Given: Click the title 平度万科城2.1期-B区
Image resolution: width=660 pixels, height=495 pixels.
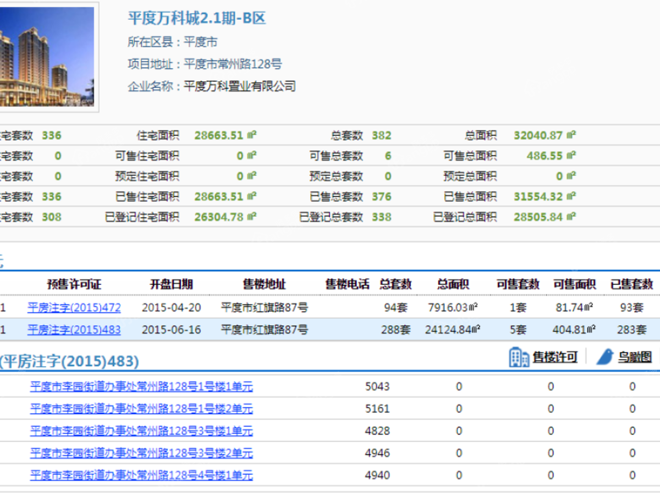Looking at the screenshot, I should tap(197, 18).
